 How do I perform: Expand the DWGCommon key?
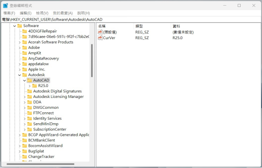tap(24, 108)
